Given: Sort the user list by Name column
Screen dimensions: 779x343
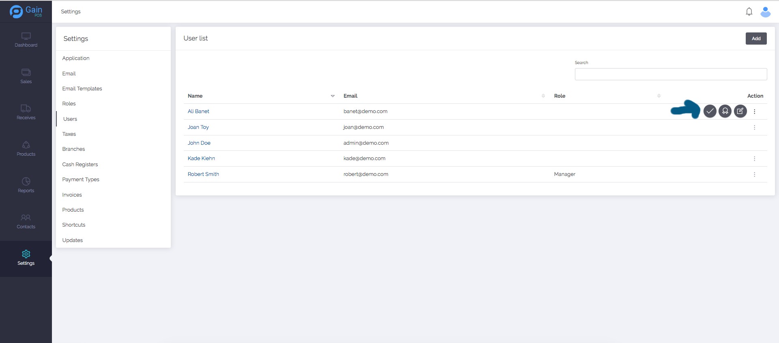Looking at the screenshot, I should click(332, 96).
